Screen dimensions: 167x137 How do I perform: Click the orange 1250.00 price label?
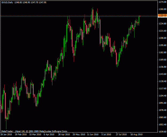162,15
